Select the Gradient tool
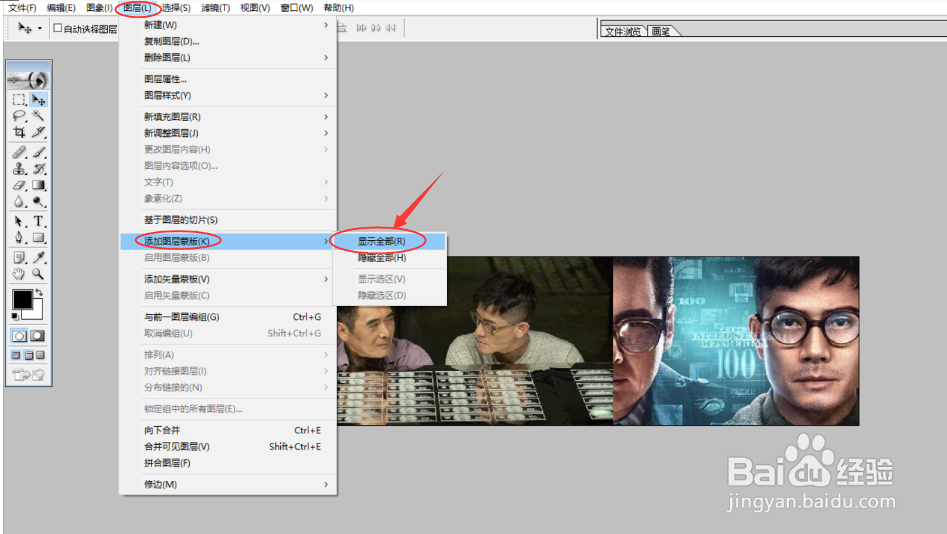Screen dimensions: 947x534 pyautogui.click(x=39, y=186)
